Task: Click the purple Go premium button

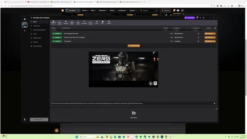Action: click(x=189, y=18)
